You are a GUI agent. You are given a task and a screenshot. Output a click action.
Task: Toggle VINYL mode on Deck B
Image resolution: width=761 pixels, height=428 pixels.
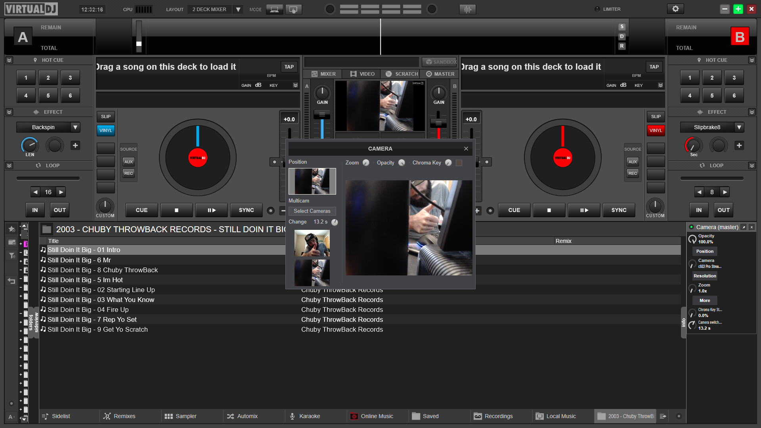(656, 130)
